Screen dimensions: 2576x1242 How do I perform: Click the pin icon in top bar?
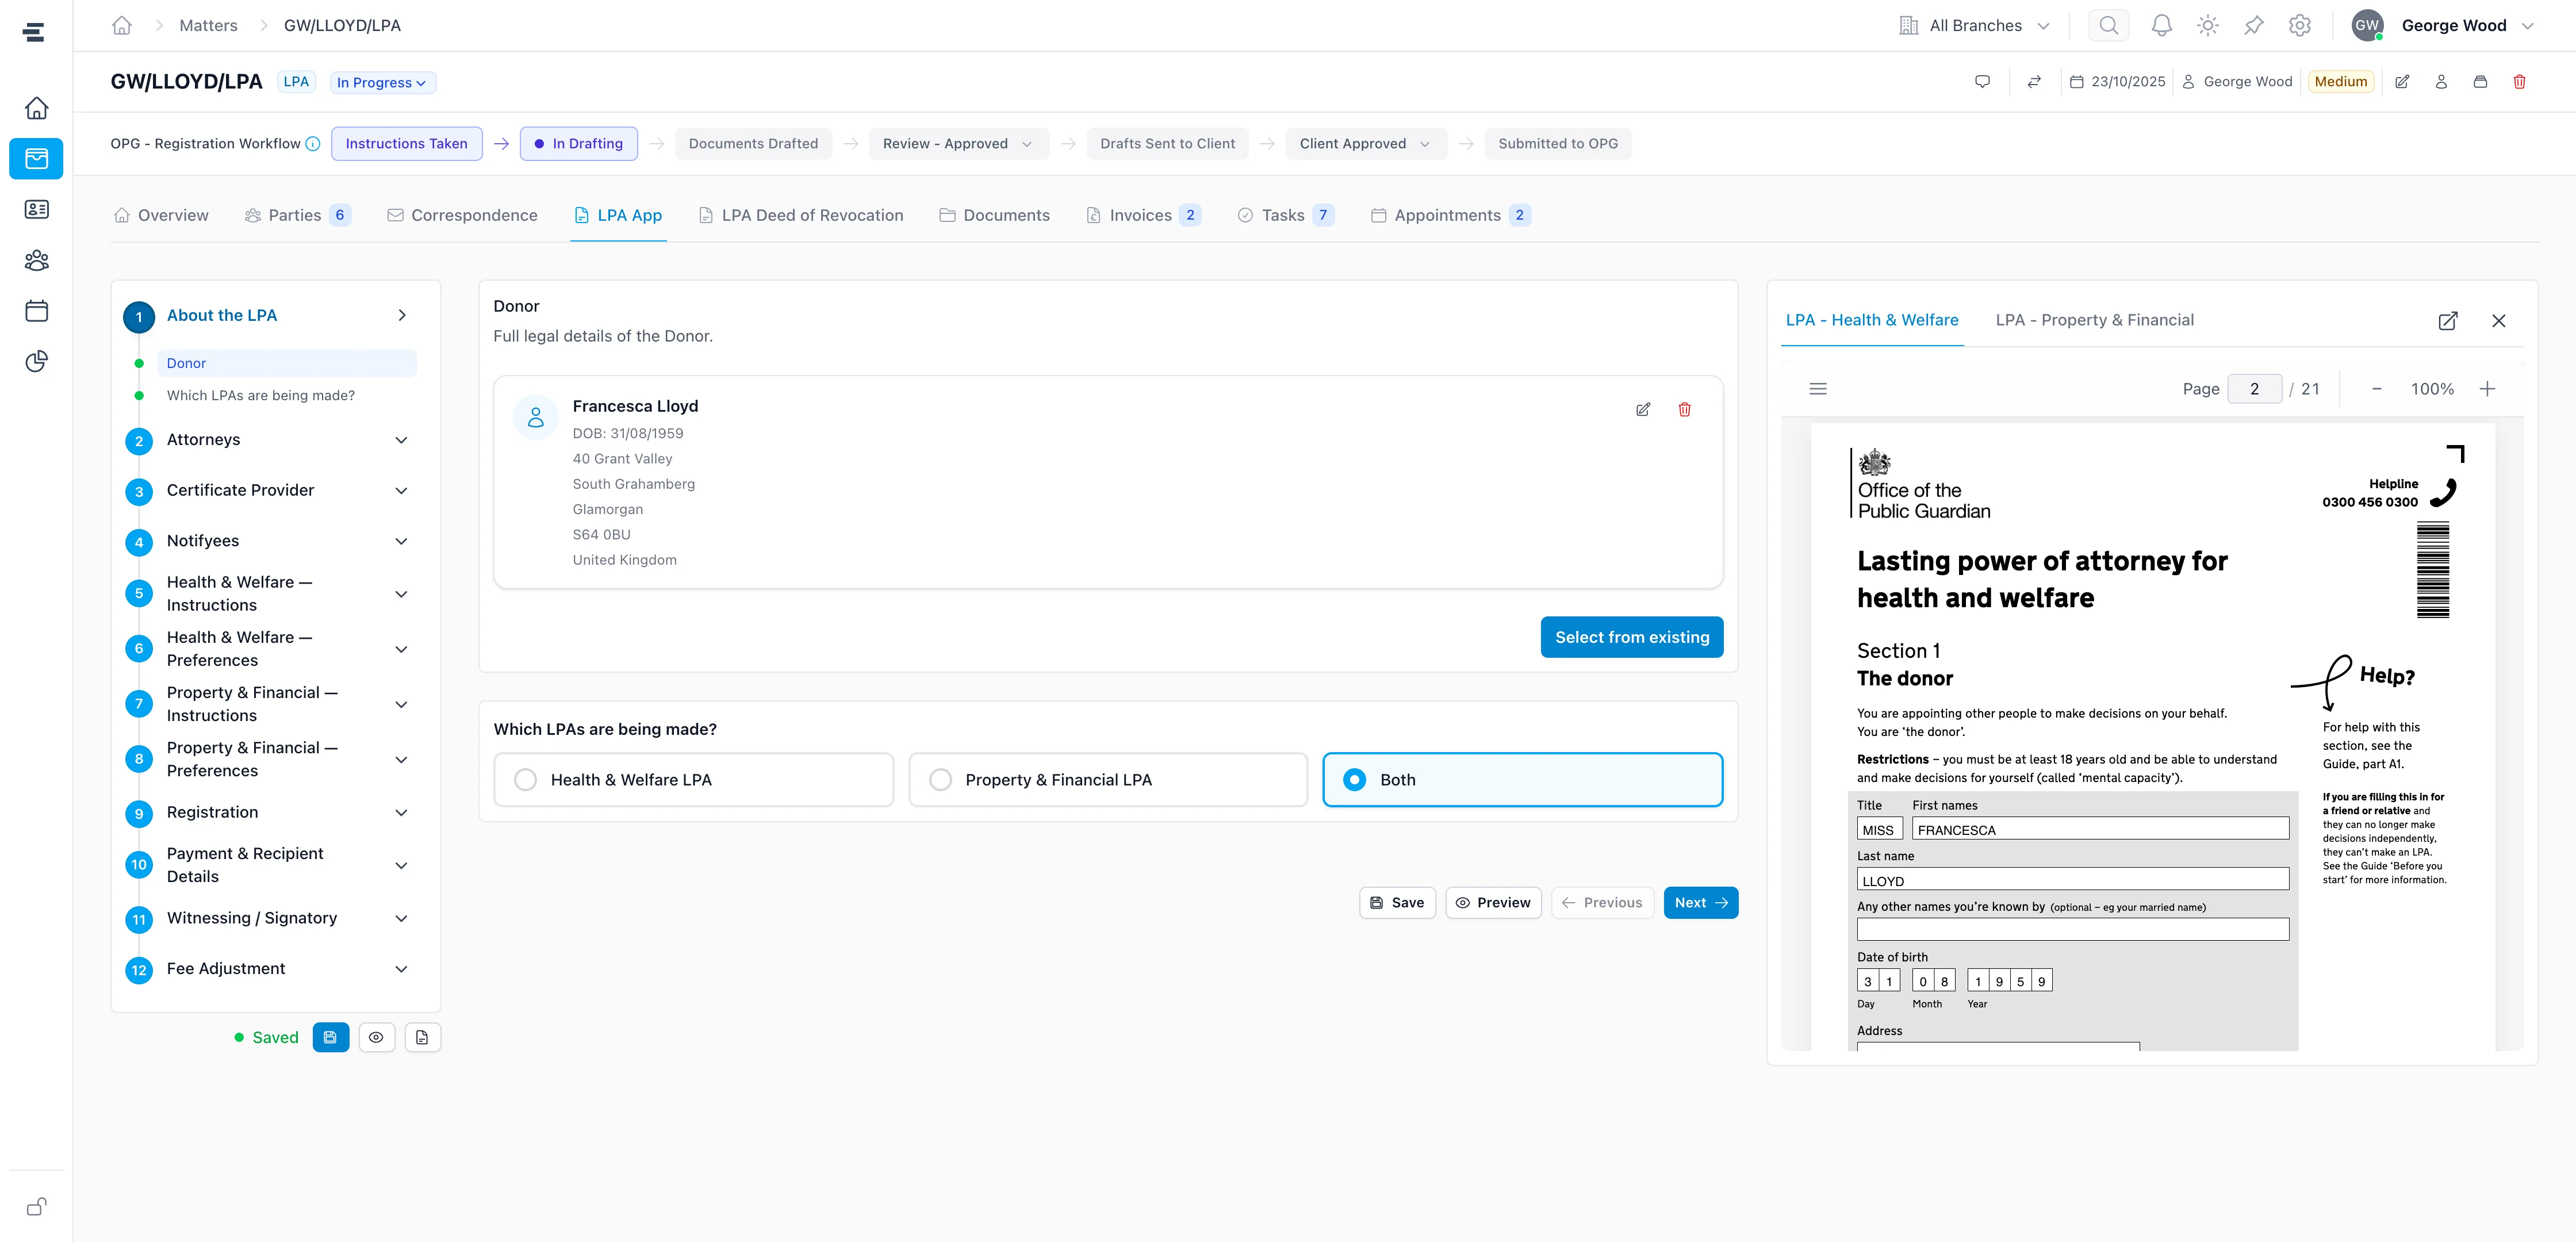tap(2253, 26)
